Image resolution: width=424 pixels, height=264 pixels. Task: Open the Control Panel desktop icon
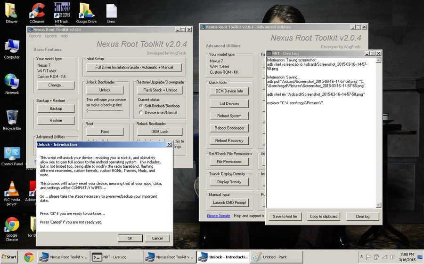click(12, 156)
